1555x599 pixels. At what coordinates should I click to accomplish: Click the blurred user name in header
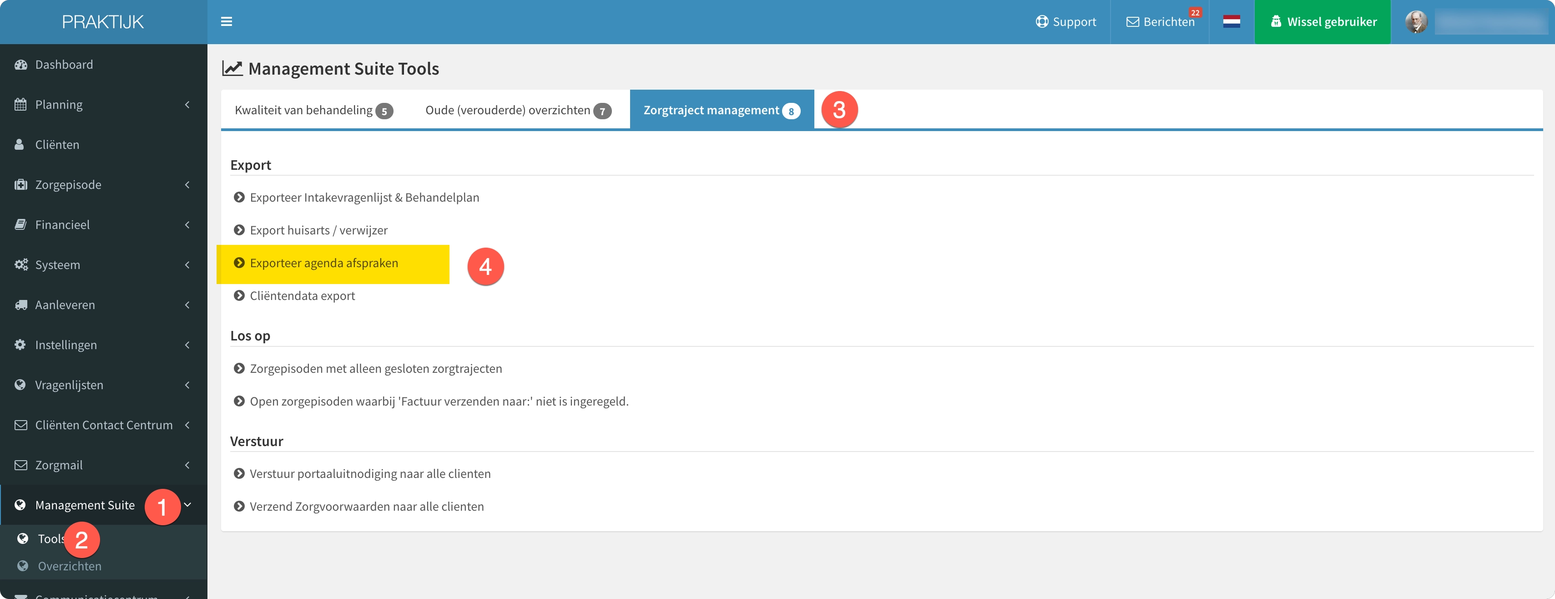pyautogui.click(x=1490, y=22)
